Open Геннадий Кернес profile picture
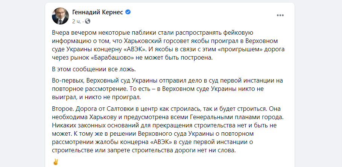This screenshot has width=342, height=167. 60,16
